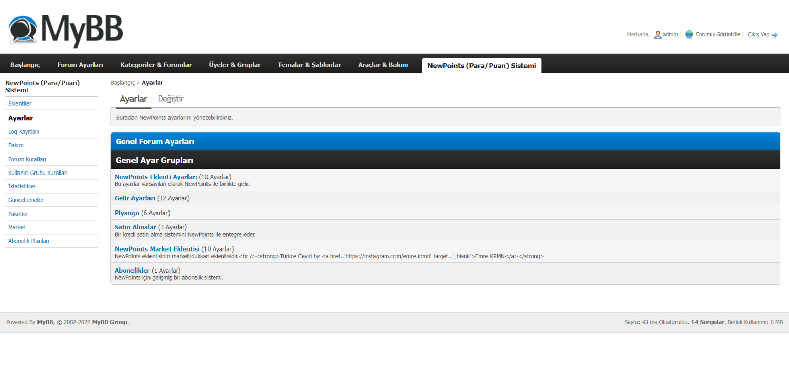Open the Temalar & Şablonlar tab
The height and width of the screenshot is (383, 789).
tap(309, 65)
